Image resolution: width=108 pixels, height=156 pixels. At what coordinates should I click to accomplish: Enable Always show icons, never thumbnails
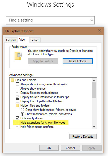[18, 84]
